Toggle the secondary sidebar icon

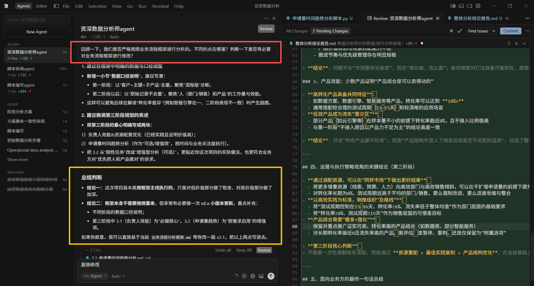coord(470,6)
